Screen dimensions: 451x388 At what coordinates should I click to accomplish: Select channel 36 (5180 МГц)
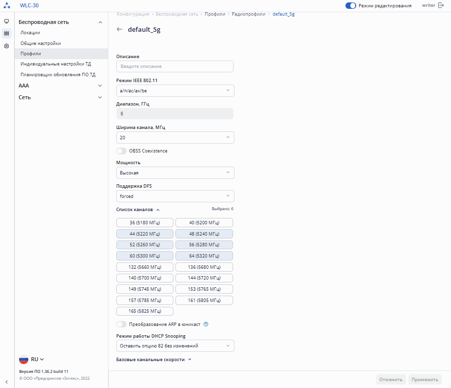[145, 223]
